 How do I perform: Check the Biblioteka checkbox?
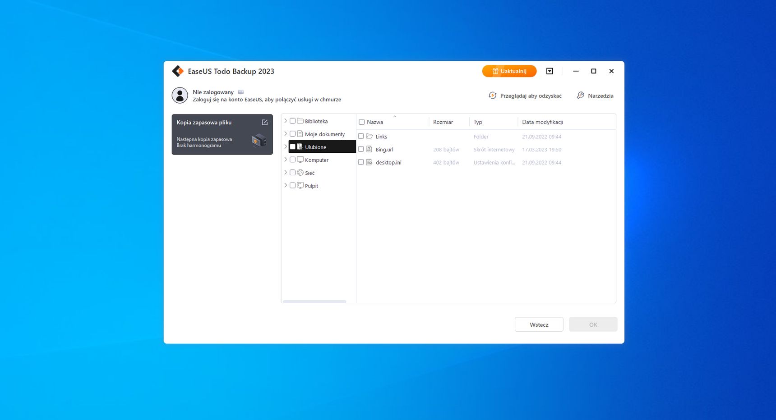pos(292,121)
